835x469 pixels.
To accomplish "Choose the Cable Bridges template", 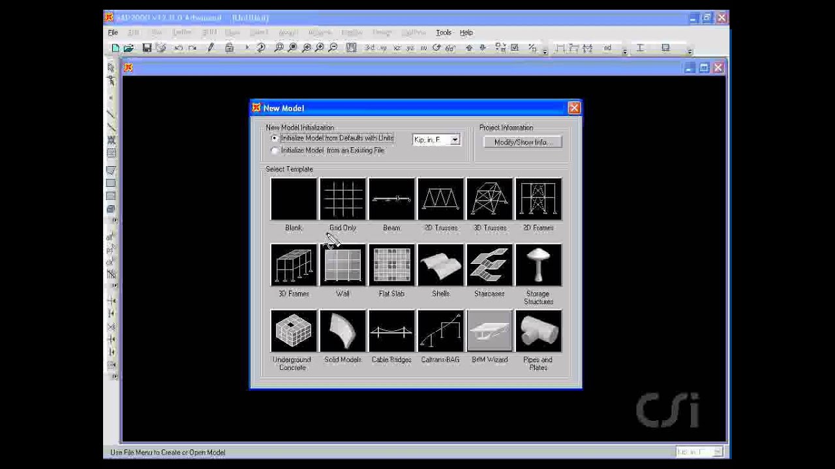I will 391,331.
